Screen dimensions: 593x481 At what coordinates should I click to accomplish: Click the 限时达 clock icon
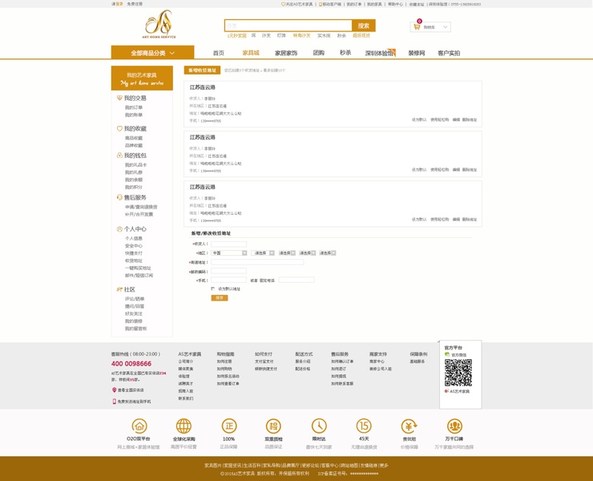point(319,426)
